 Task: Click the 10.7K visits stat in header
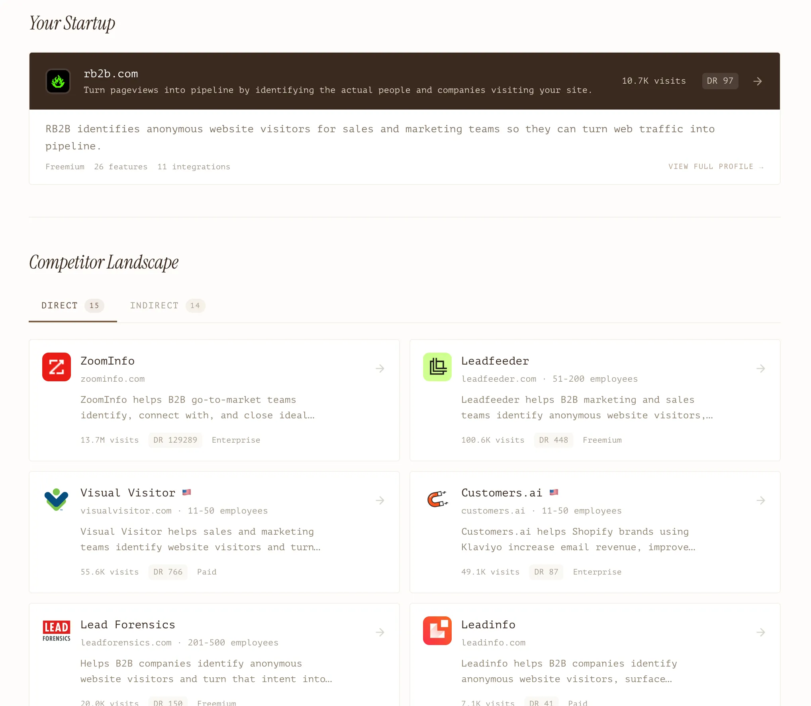(x=653, y=80)
